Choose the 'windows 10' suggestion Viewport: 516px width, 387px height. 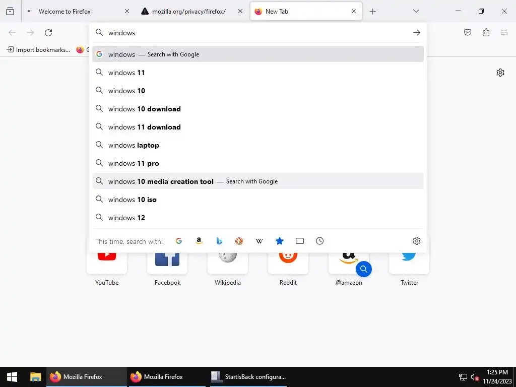point(258,91)
